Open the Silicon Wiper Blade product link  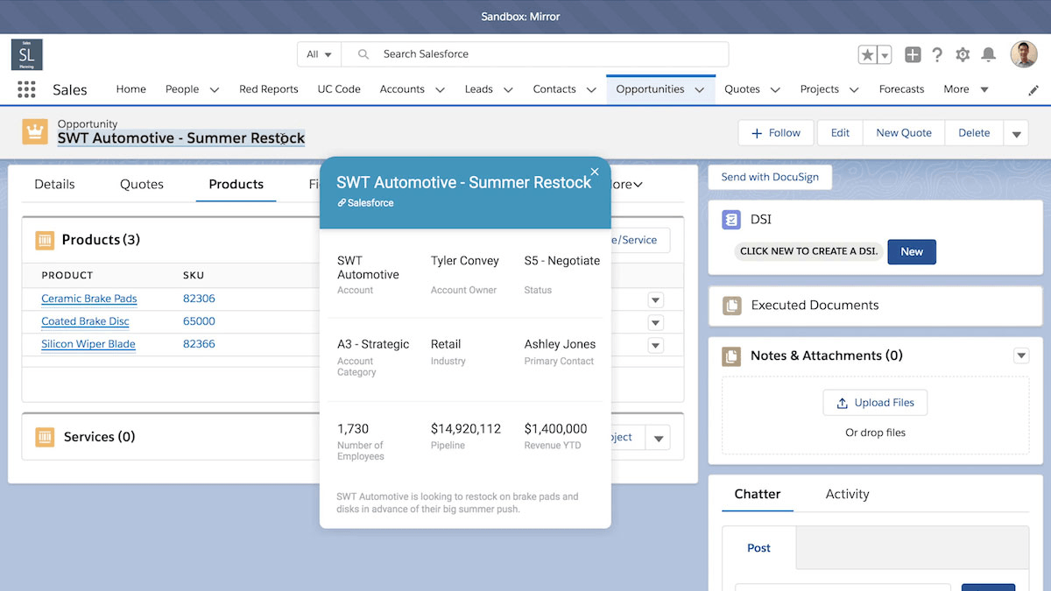[88, 343]
